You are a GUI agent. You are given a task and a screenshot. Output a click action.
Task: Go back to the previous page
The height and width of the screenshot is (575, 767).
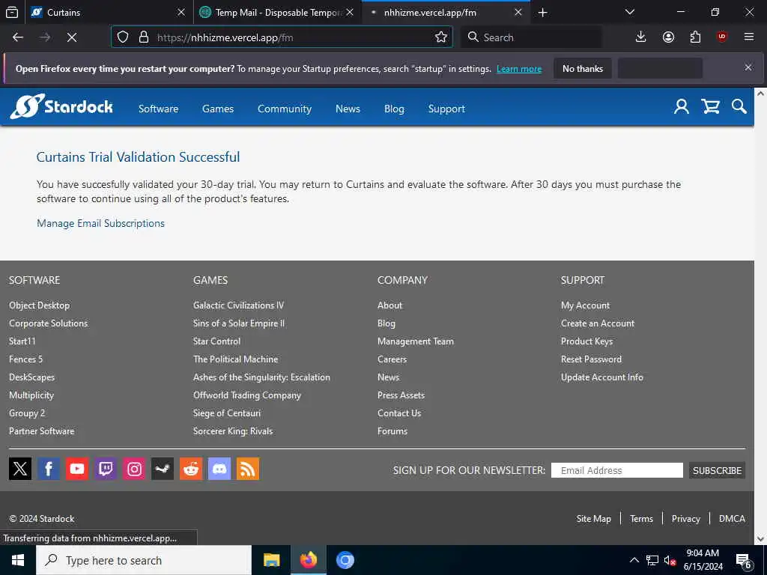(18, 37)
